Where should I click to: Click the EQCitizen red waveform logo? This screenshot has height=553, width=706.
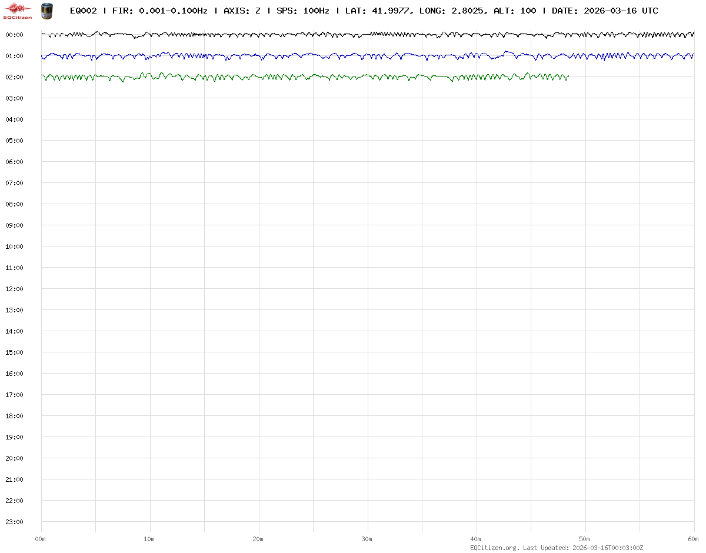(18, 10)
